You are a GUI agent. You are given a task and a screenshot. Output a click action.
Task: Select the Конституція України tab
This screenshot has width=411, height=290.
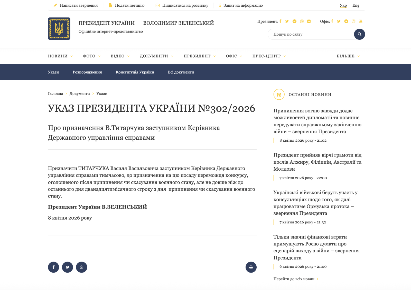tap(135, 72)
